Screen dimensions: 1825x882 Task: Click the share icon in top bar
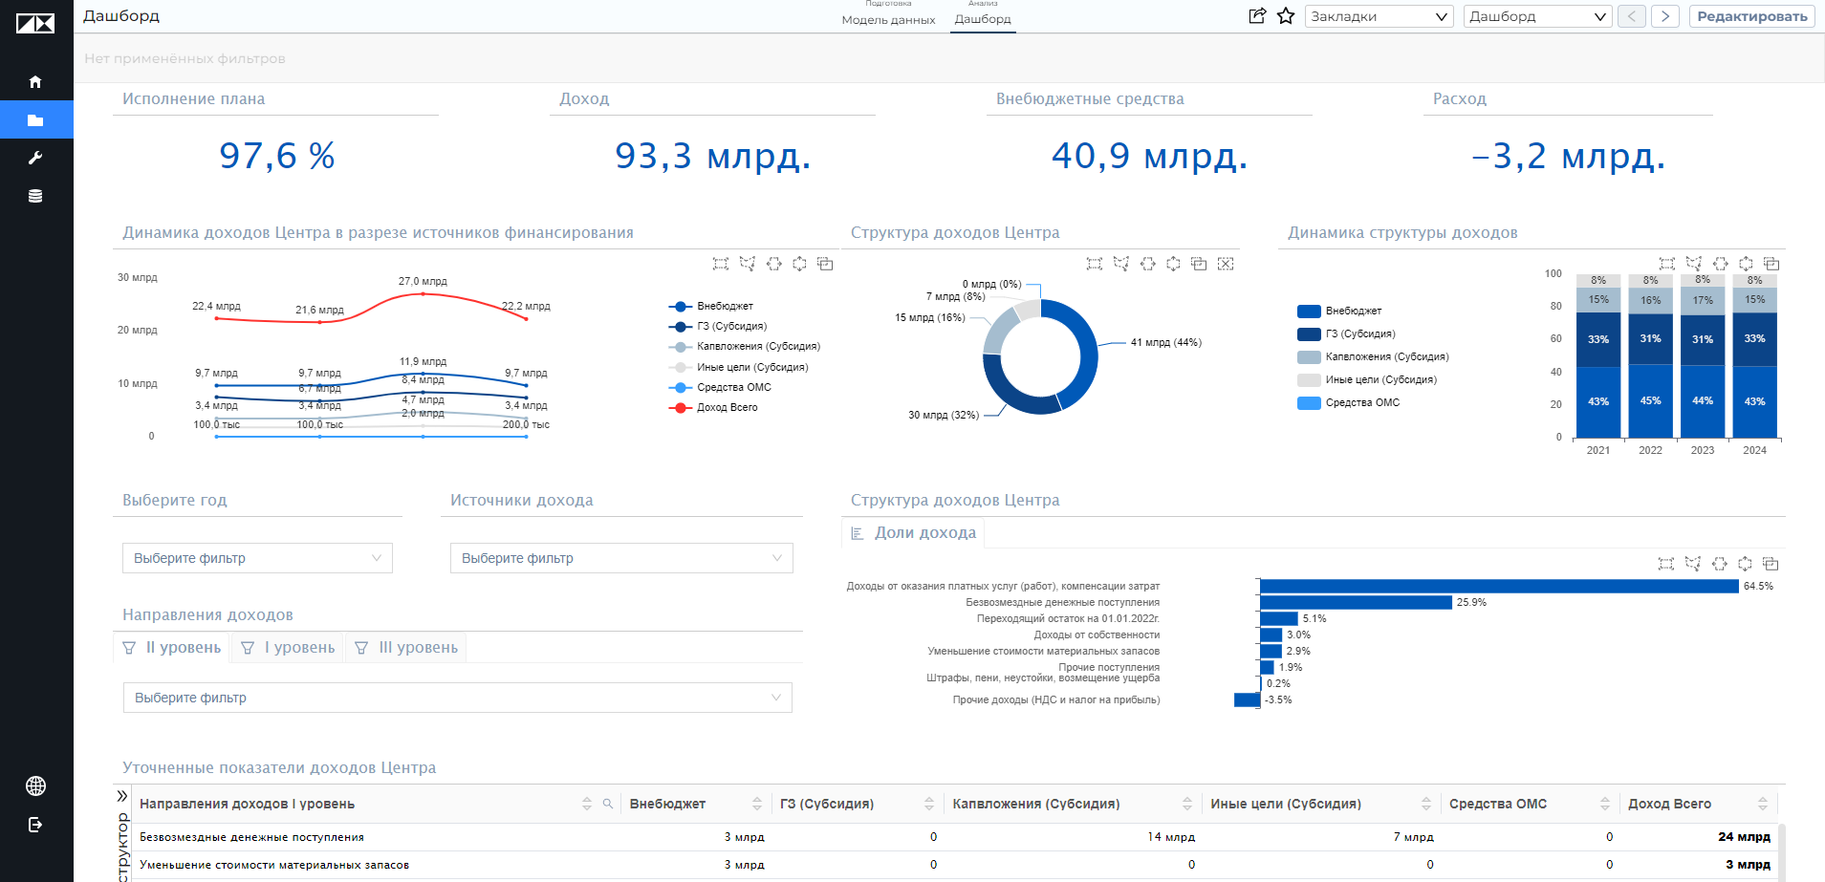coord(1257,16)
